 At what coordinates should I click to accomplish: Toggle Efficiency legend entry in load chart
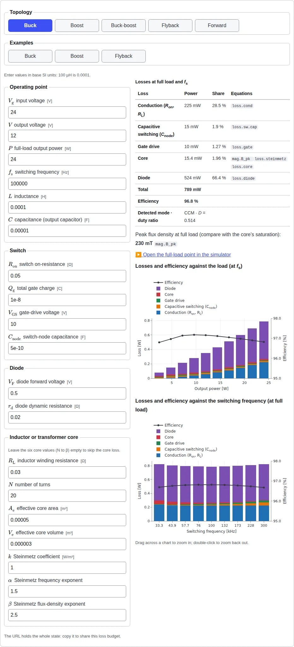coord(168,282)
